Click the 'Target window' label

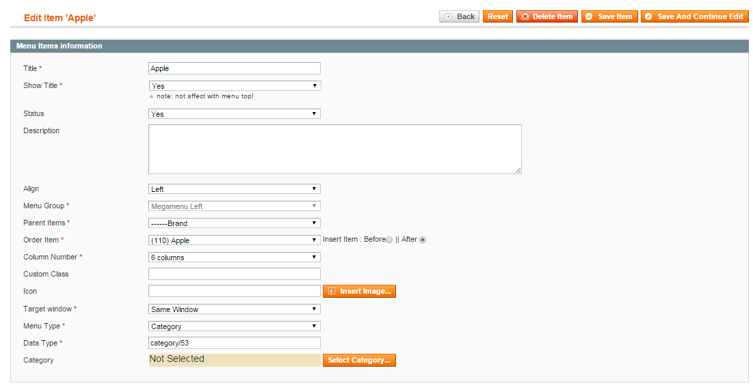point(48,309)
